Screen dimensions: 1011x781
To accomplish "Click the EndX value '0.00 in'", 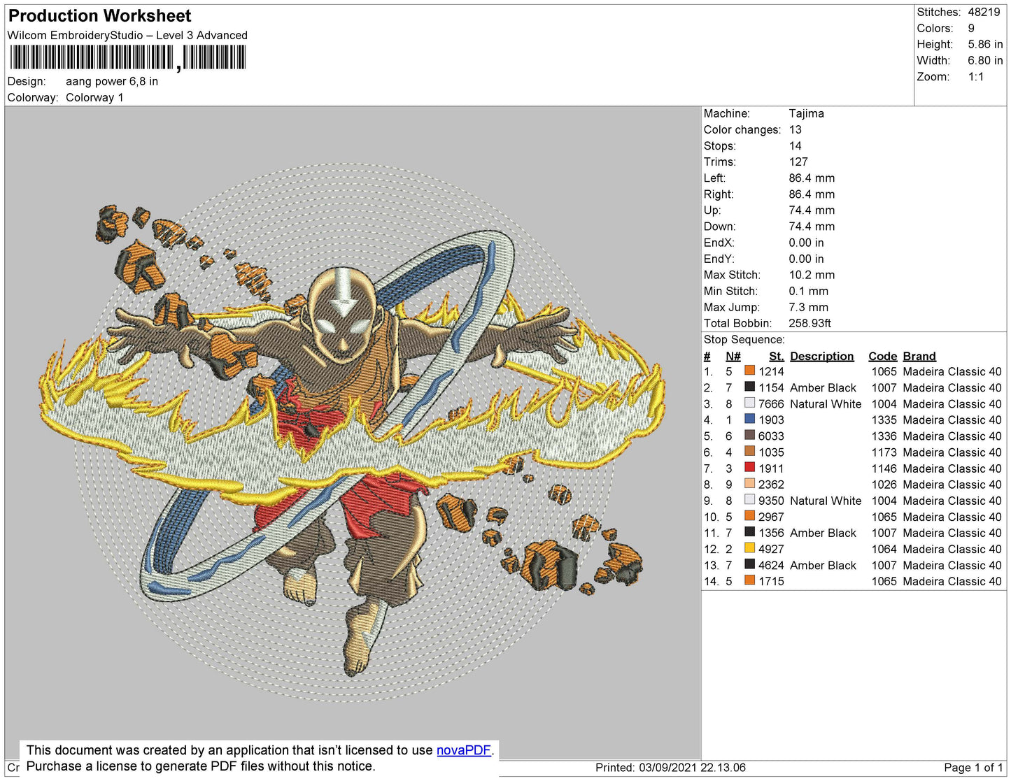I will [x=806, y=243].
